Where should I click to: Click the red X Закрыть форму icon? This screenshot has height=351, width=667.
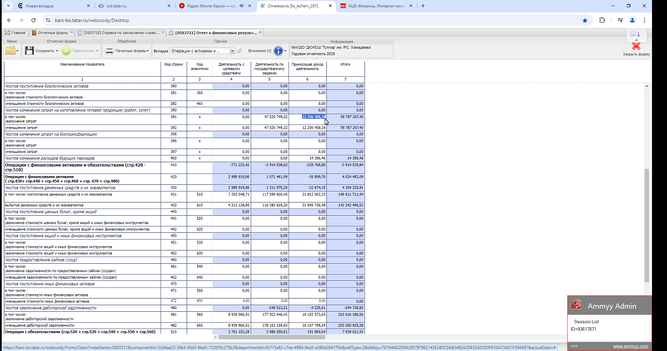coord(636,46)
